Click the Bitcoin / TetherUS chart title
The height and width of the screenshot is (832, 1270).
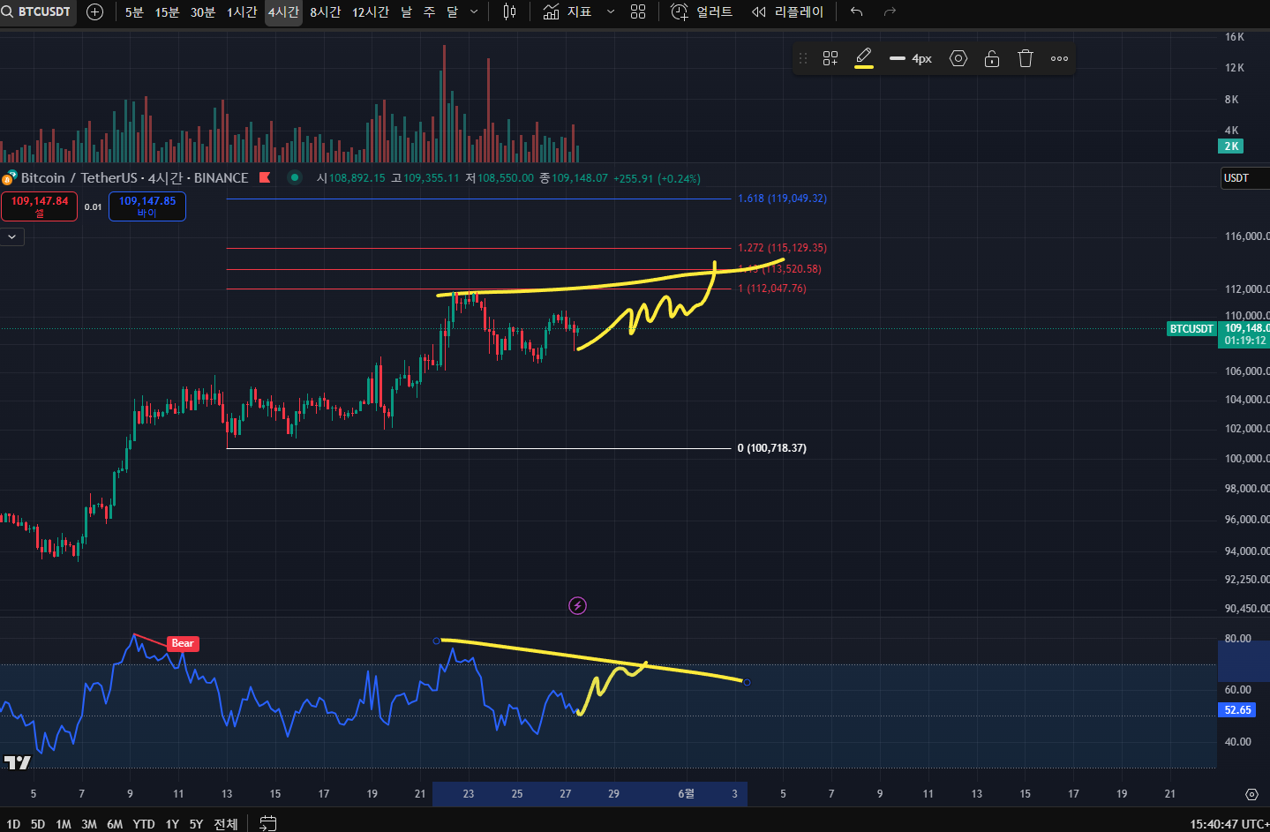point(134,177)
